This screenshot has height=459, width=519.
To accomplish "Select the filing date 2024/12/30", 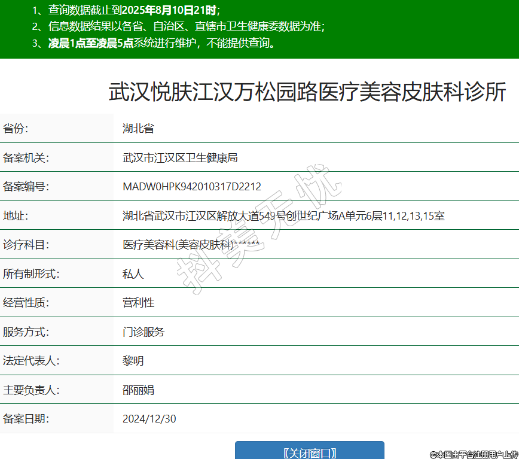I will (149, 419).
